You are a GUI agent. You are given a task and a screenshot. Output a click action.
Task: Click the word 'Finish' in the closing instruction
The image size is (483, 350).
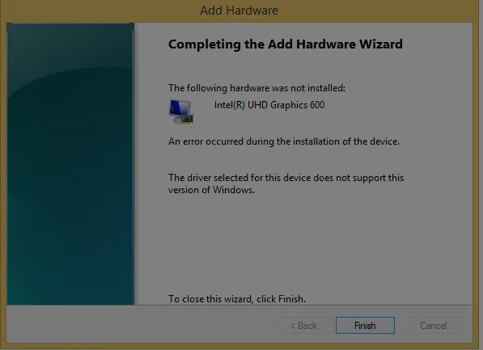290,299
